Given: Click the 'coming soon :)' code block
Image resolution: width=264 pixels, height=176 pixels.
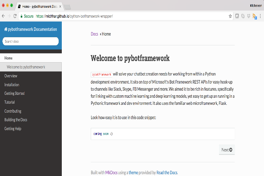Looking at the screenshot, I should point(163,134).
